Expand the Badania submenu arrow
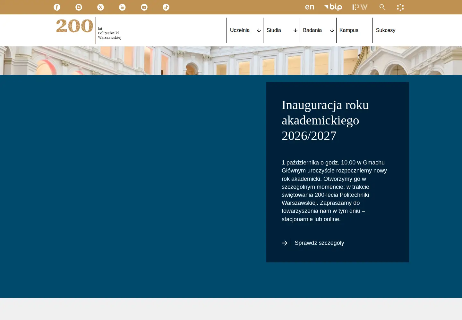Screen dimensions: 462x320 click(332, 30)
